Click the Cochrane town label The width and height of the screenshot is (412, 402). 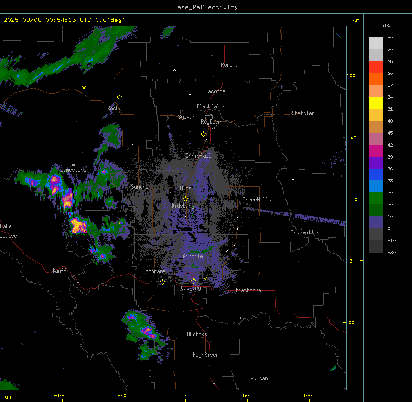click(154, 271)
